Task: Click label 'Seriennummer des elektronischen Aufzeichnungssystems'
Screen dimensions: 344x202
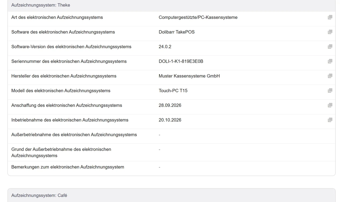Action: [x=69, y=61]
